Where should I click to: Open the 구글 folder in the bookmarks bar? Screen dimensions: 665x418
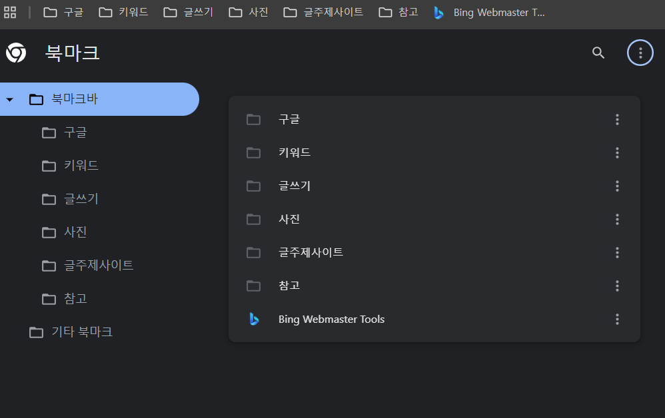tap(63, 12)
